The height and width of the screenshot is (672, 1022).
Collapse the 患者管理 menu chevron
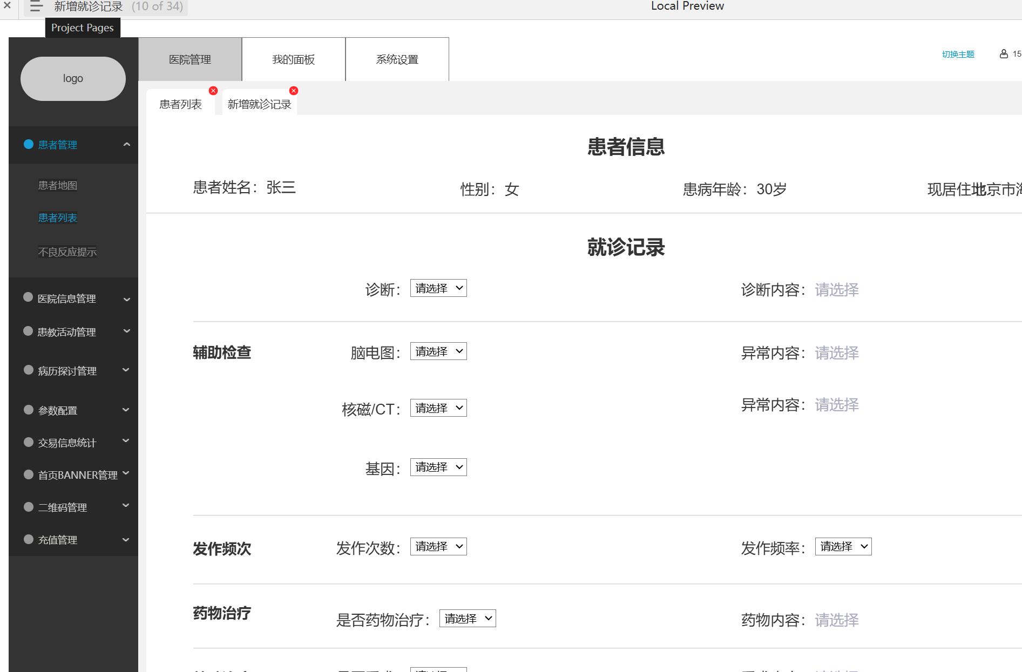pos(127,144)
